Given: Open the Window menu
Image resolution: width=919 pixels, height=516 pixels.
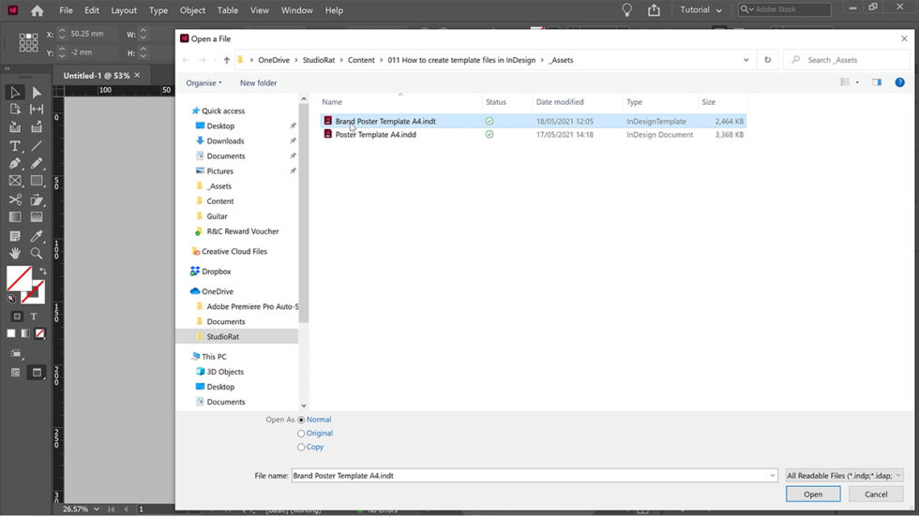Looking at the screenshot, I should (x=296, y=10).
